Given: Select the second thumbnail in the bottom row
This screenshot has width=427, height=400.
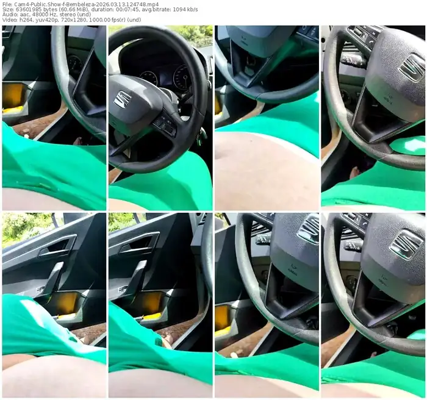Looking at the screenshot, I should click(160, 305).
